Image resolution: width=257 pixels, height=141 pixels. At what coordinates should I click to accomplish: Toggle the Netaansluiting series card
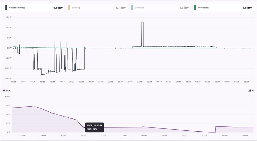pos(34,7)
